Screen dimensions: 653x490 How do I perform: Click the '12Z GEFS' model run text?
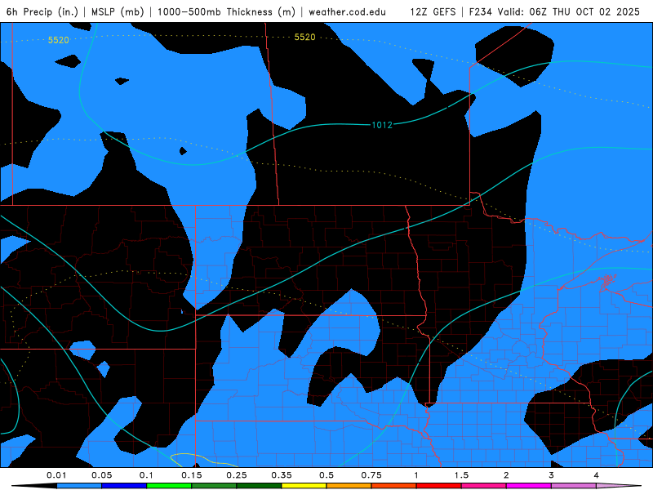[433, 11]
